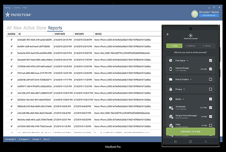This screenshot has height=152, width=226.
Task: Go to the 2. Method step
Action: (x=190, y=46)
